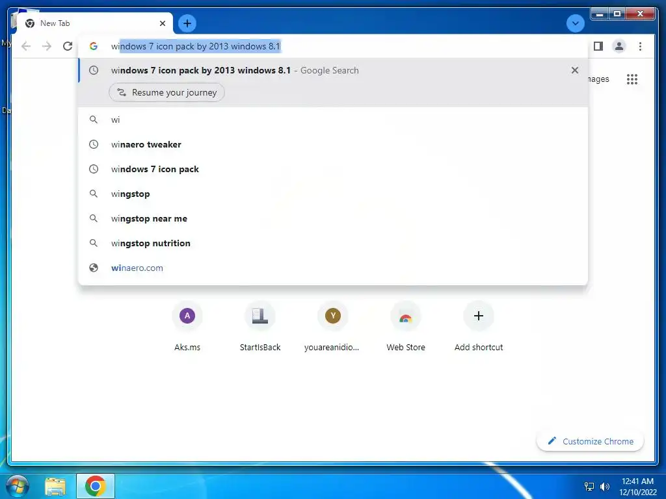Viewport: 666px width, 499px height.
Task: Minimize the Chrome window
Action: 600,14
